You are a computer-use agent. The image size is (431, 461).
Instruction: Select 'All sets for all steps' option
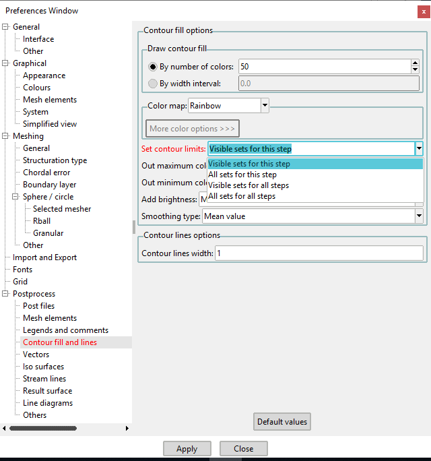242,196
